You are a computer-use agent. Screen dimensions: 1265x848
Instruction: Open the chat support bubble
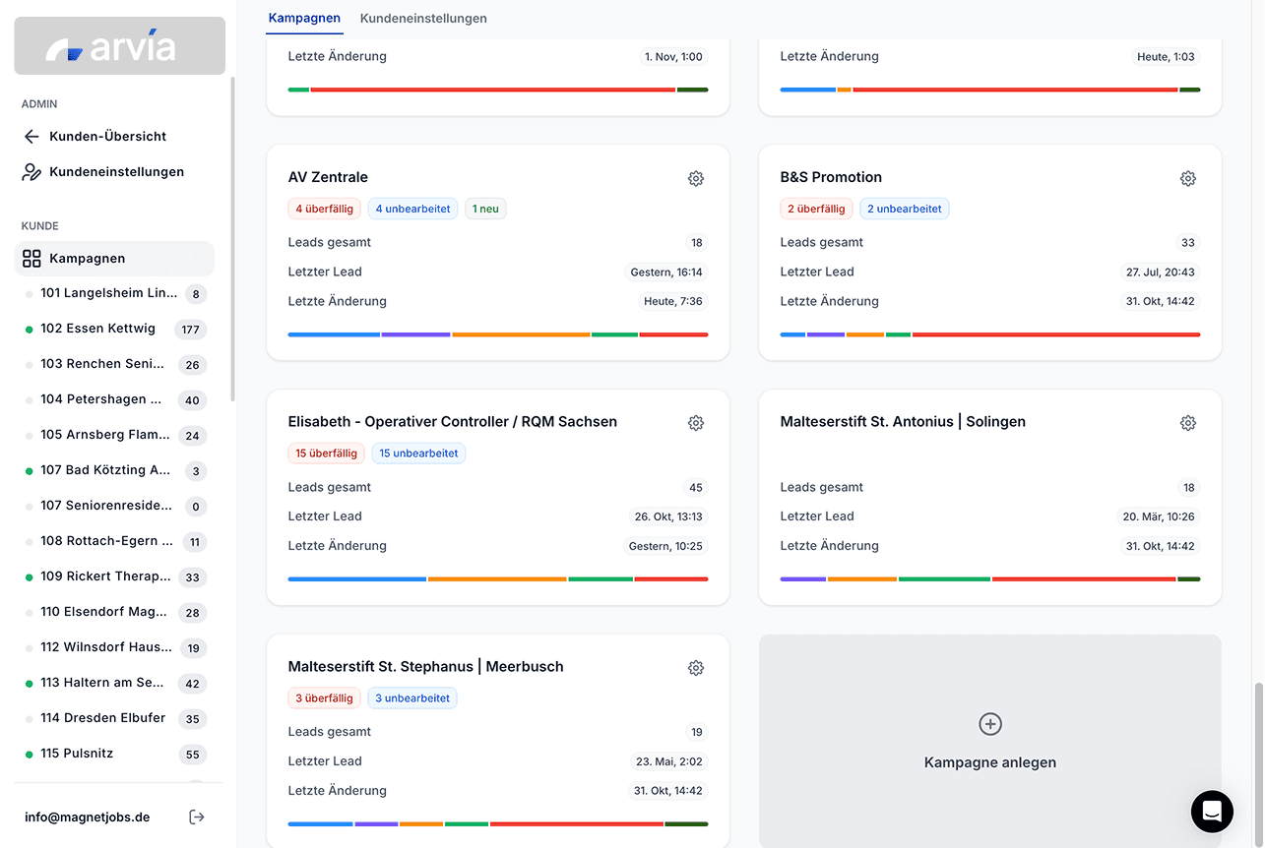pos(1212,812)
